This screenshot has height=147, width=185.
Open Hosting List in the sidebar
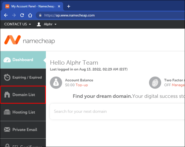pyautogui.click(x=23, y=112)
